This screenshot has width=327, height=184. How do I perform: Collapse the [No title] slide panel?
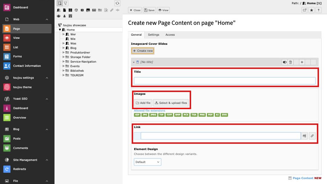[x=133, y=62]
